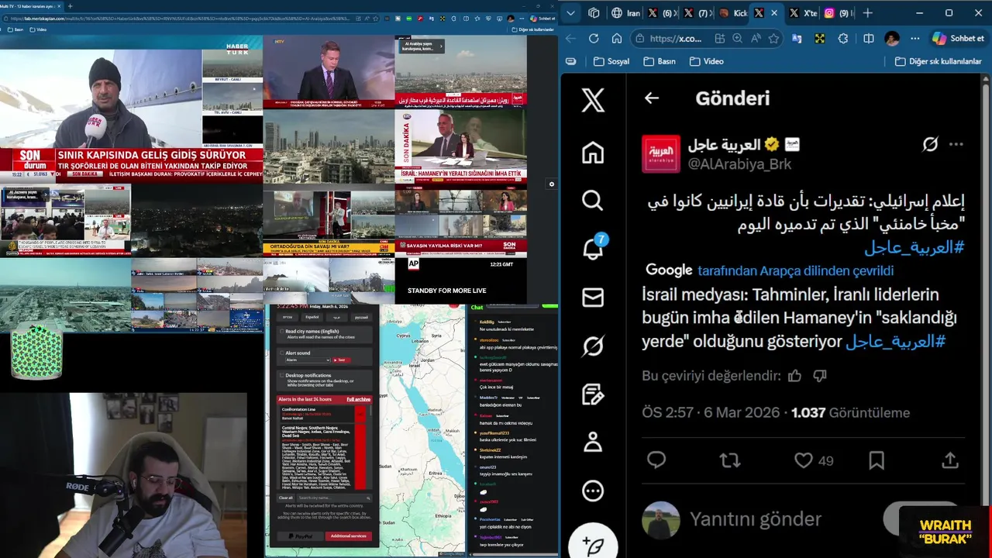Expand 'Diğer sık kullanılanlar' folder in right browser
The width and height of the screenshot is (992, 558).
click(938, 61)
